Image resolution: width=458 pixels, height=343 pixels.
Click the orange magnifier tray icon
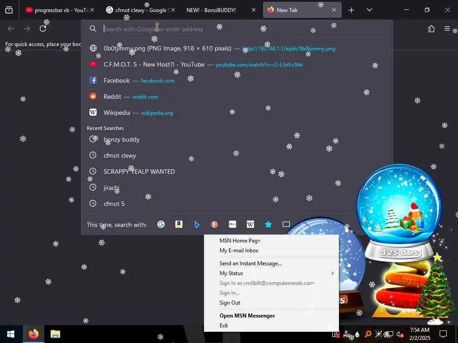[368, 334]
